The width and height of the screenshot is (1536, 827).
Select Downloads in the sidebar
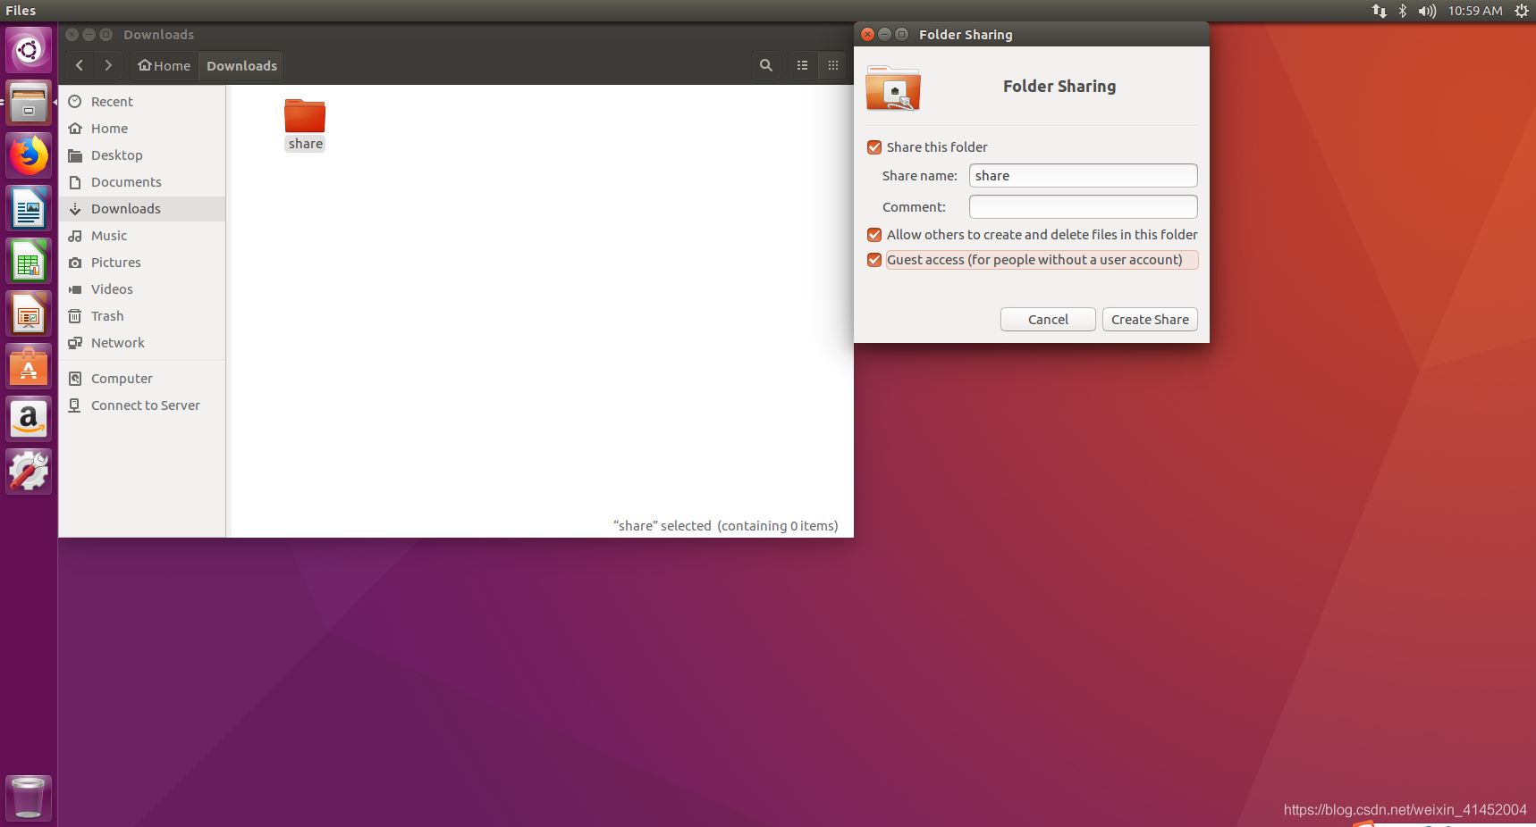142,209
